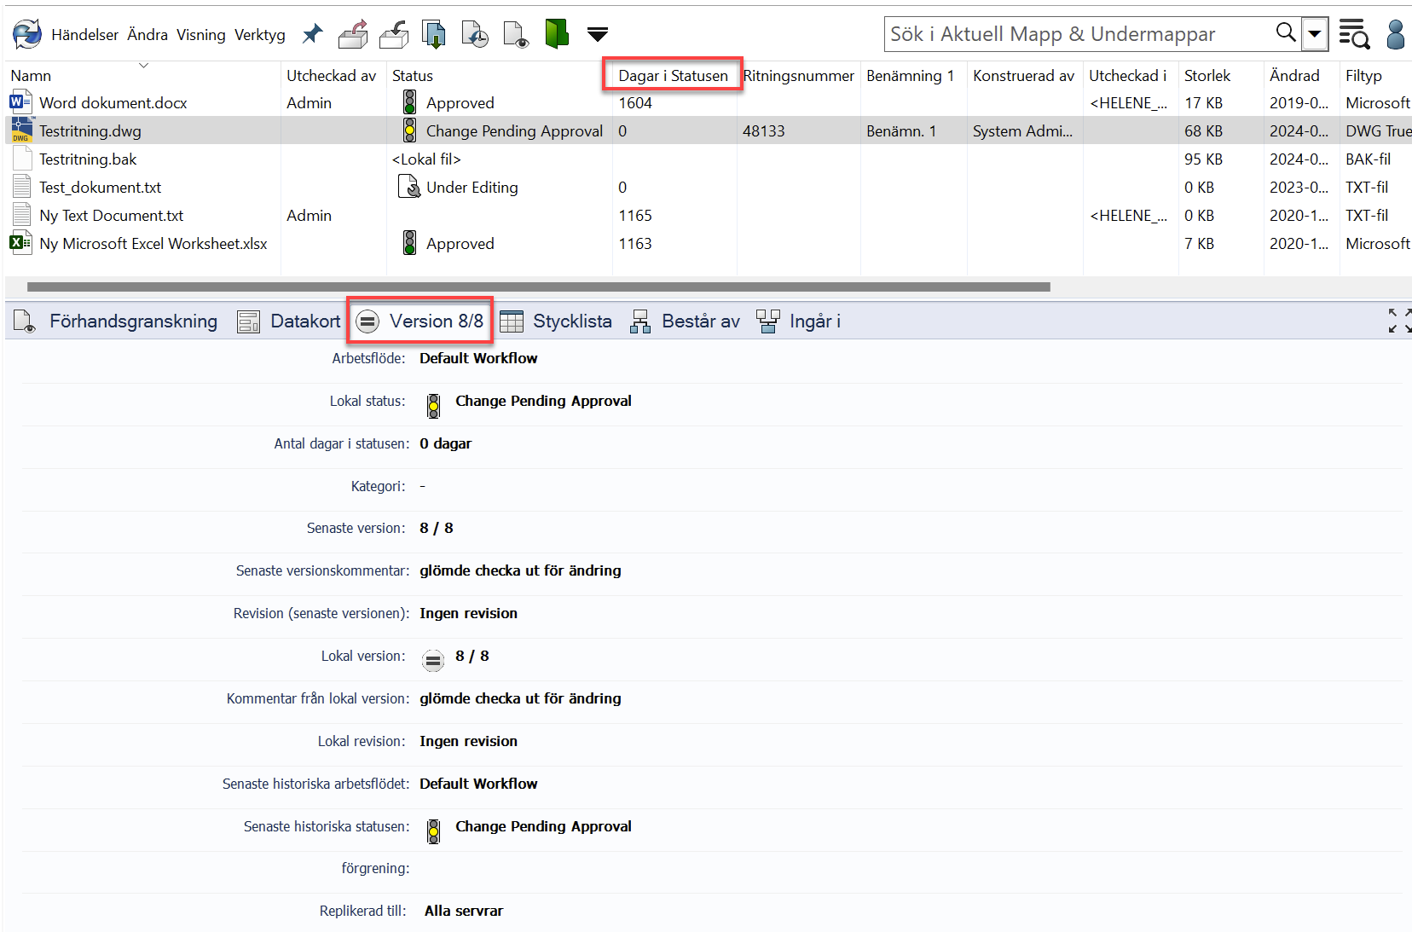
Task: Click the get-latest document icon with green arrow
Action: [x=435, y=34]
